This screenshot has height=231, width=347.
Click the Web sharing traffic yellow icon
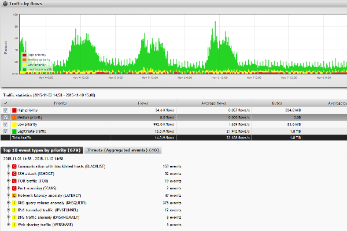click(x=14, y=225)
